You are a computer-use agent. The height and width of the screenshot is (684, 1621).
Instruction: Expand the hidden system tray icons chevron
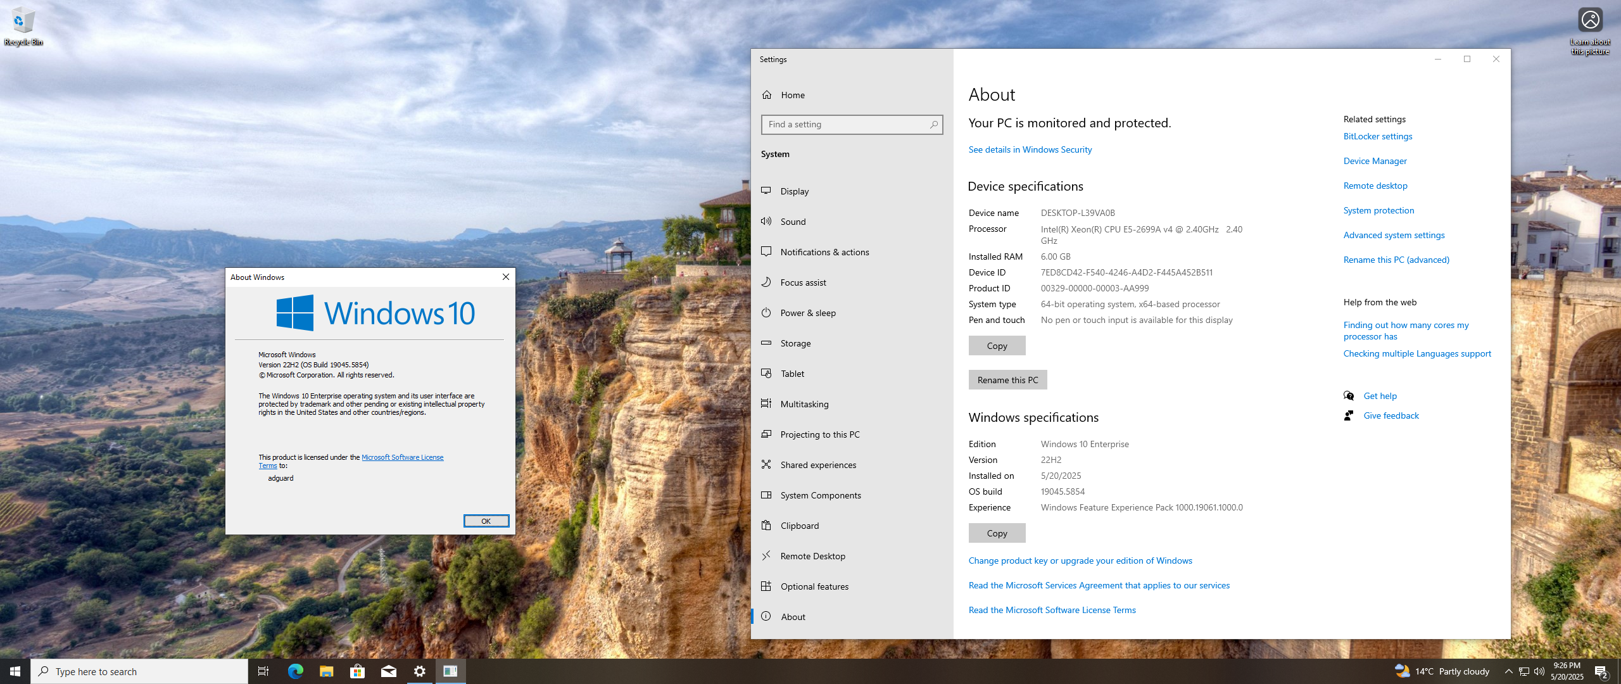pos(1508,671)
